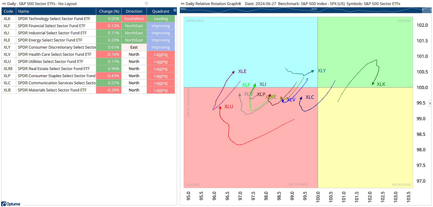Click the XLE label on the rotation graph
433x207 pixels.
tap(242, 72)
